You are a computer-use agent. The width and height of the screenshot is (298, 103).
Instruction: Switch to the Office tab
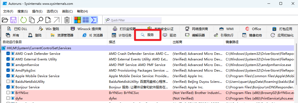[x=253, y=29]
